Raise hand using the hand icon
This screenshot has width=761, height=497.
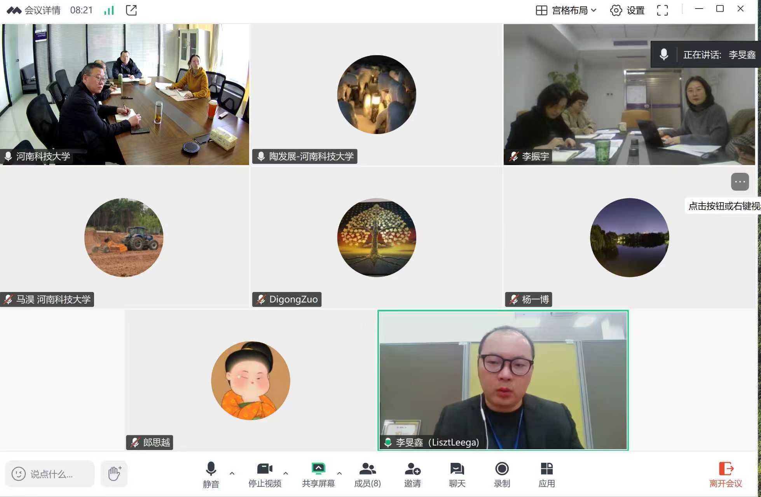tap(114, 474)
